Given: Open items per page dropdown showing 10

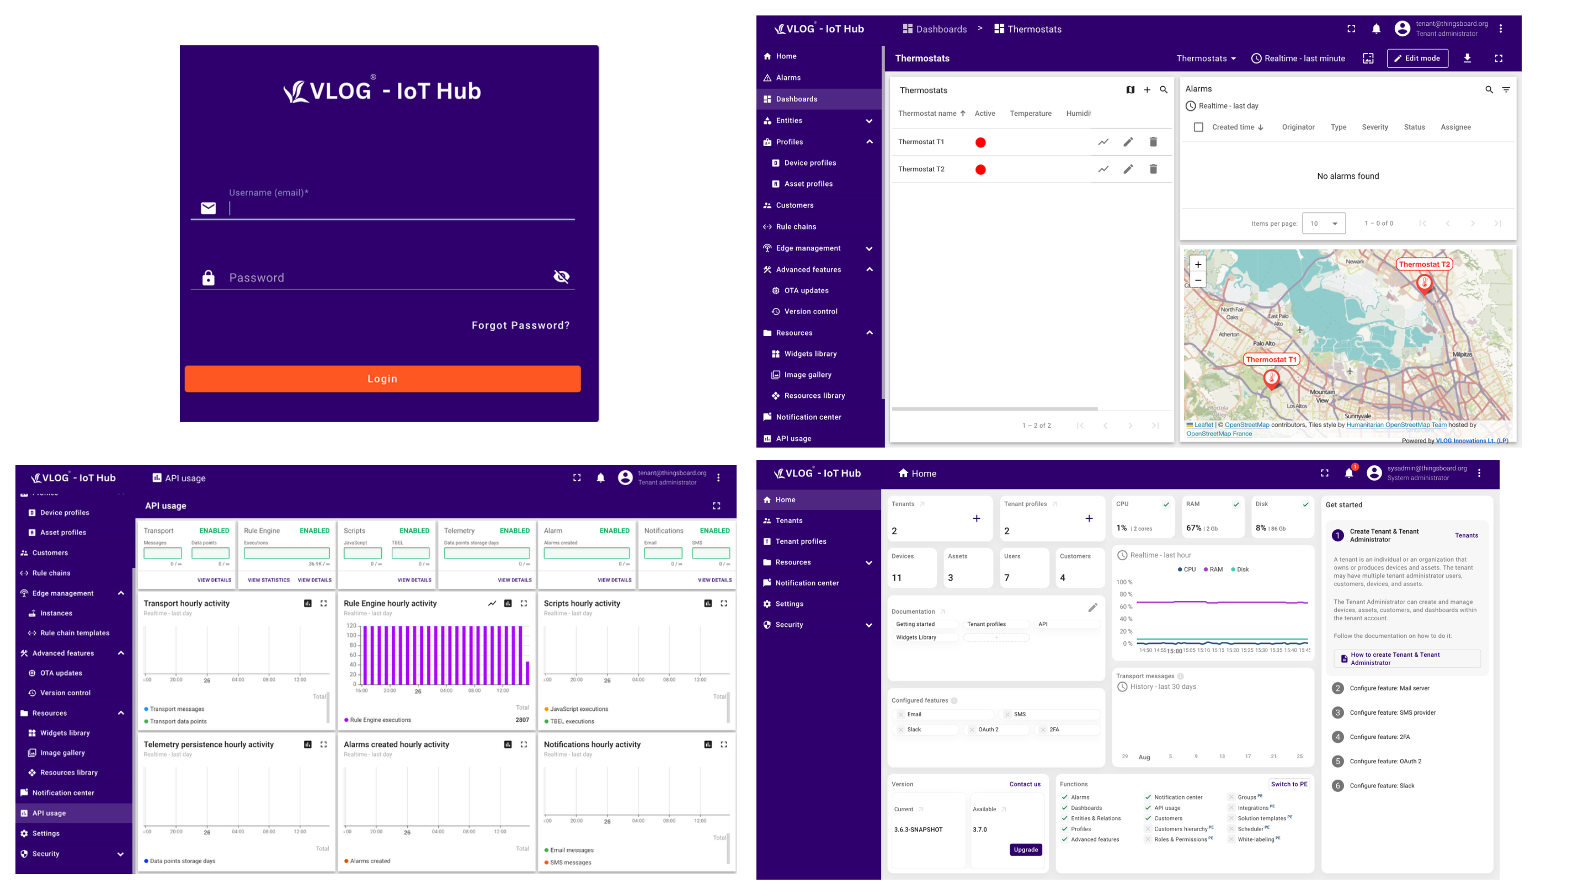Looking at the screenshot, I should point(1323,223).
